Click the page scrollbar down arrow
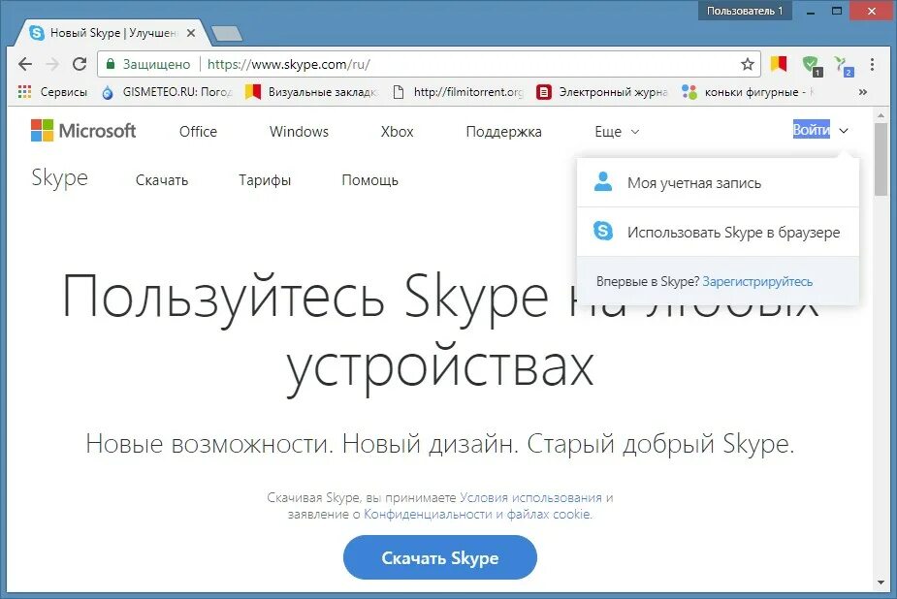The width and height of the screenshot is (897, 599). 881,583
